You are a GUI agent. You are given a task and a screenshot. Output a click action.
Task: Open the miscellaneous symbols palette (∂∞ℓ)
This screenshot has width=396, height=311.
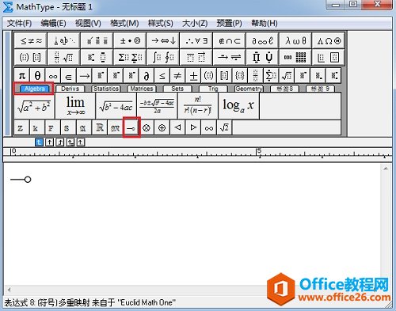[x=262, y=40]
